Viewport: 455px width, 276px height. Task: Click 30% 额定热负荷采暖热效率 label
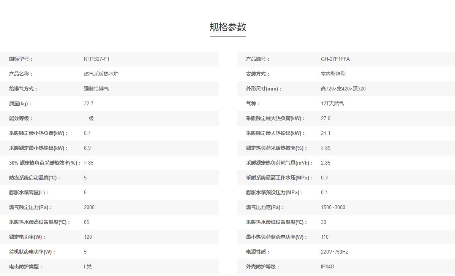45,163
